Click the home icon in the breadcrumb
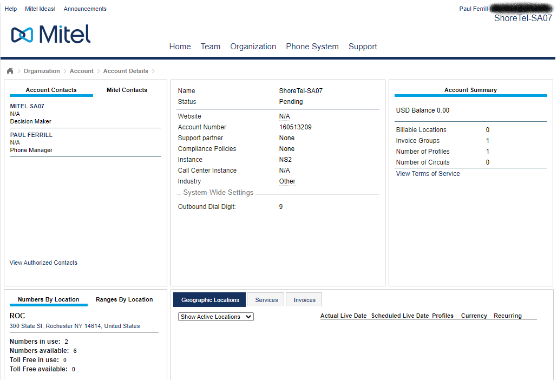The width and height of the screenshot is (557, 380). click(9, 71)
